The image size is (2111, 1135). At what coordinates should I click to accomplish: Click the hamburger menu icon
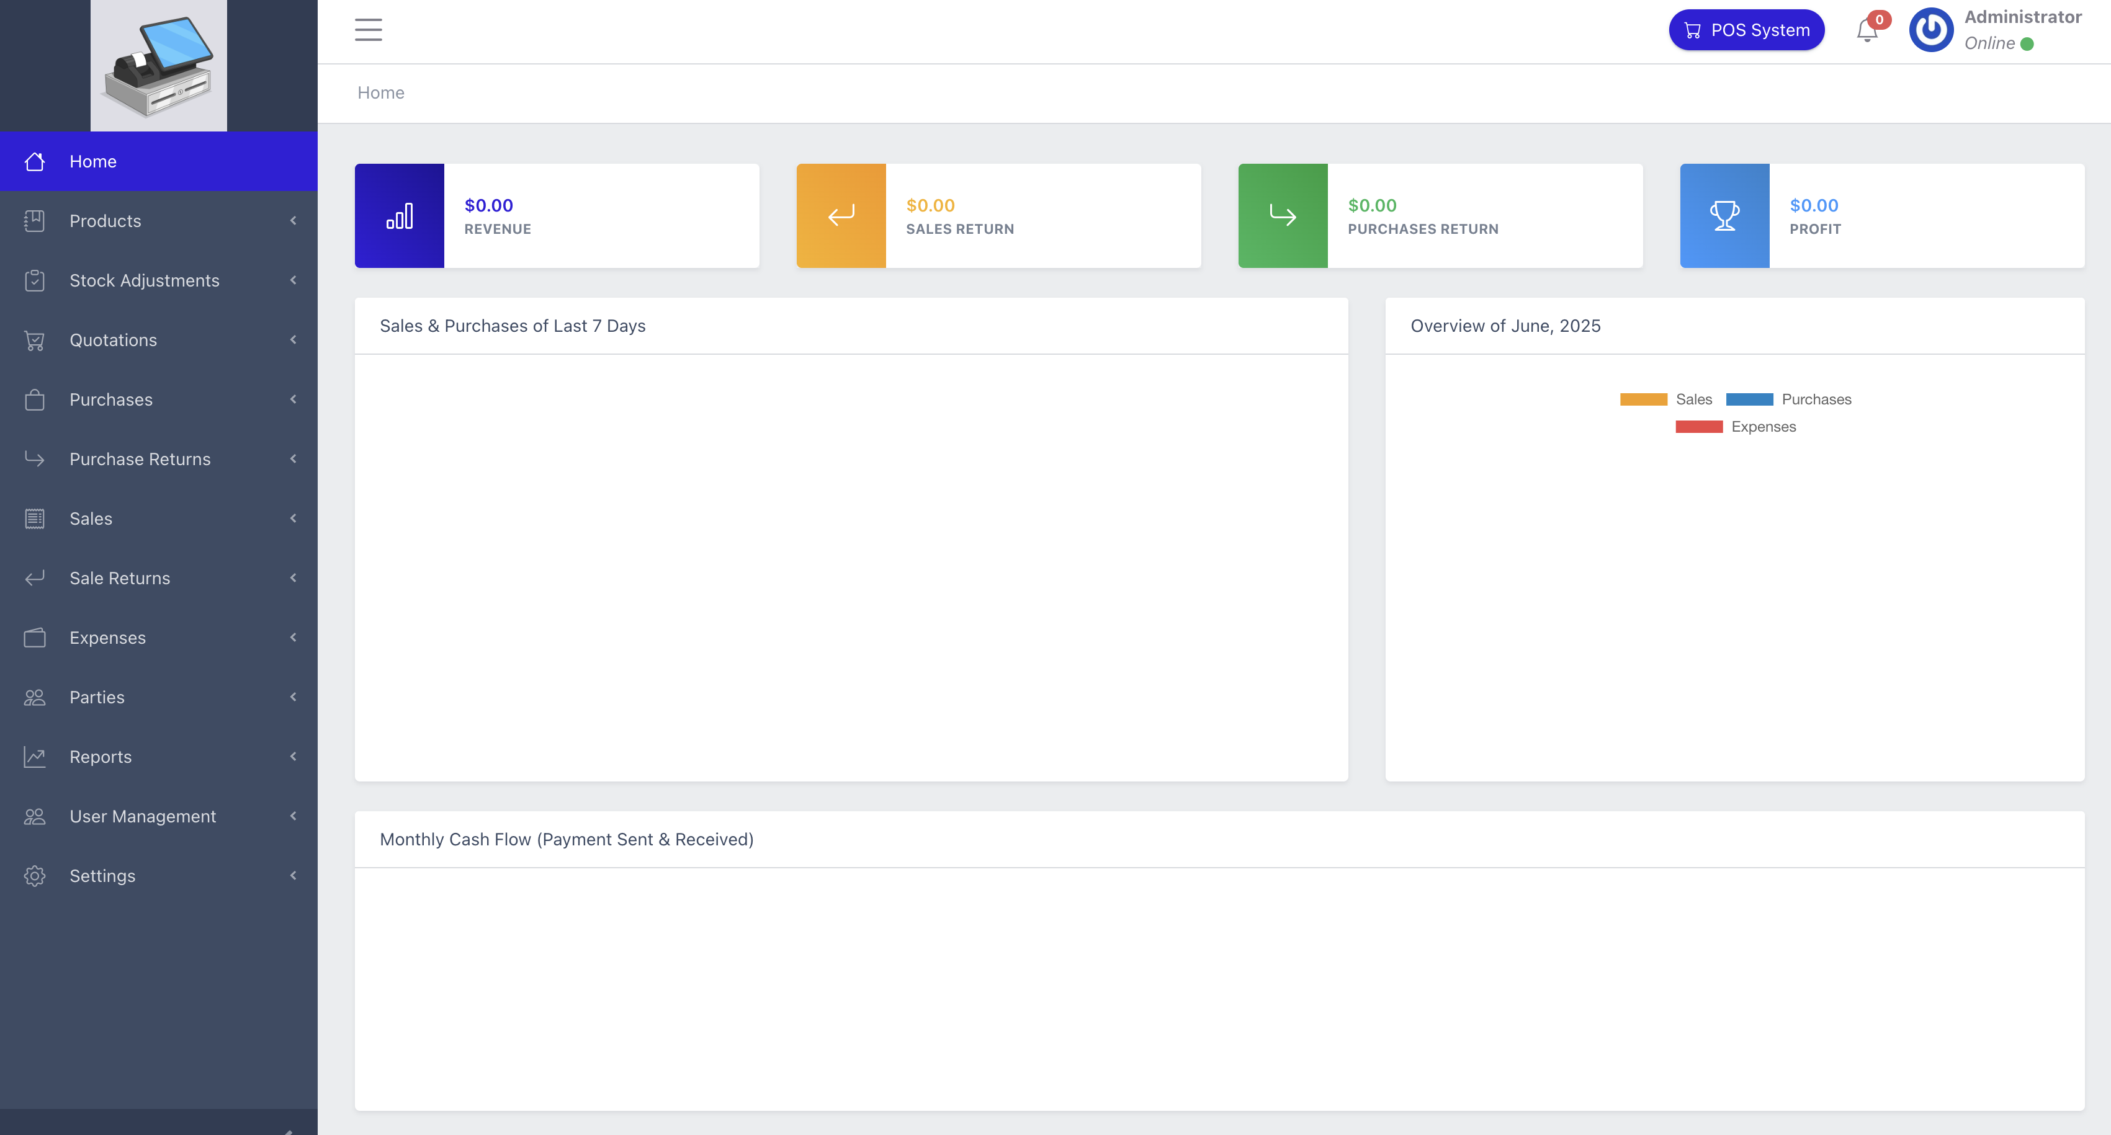coord(368,30)
